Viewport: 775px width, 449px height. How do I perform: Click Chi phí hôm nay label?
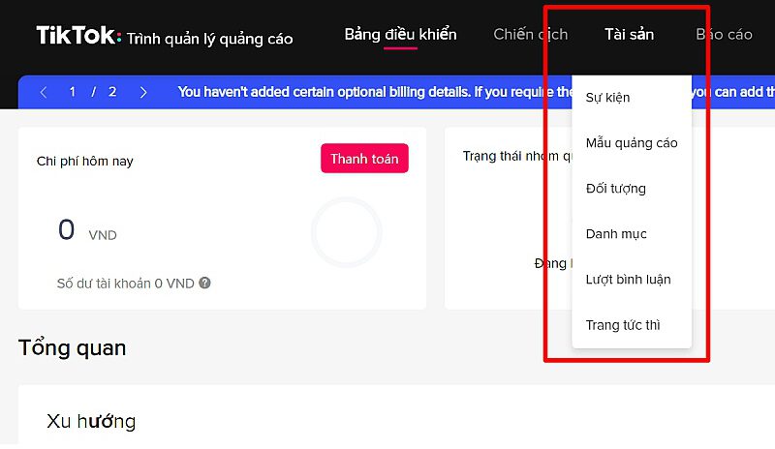pyautogui.click(x=85, y=161)
